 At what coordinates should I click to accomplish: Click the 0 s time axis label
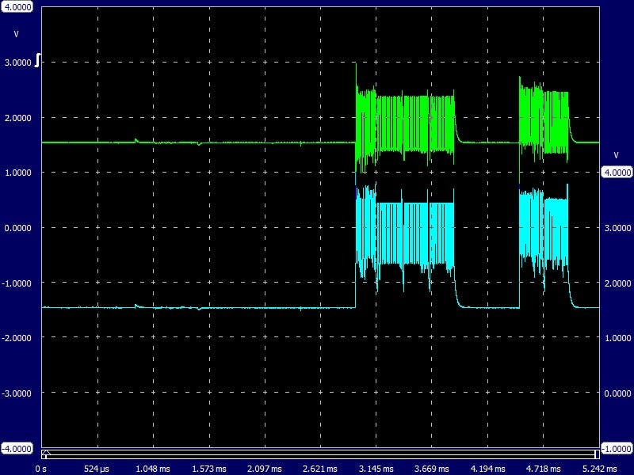coord(43,468)
